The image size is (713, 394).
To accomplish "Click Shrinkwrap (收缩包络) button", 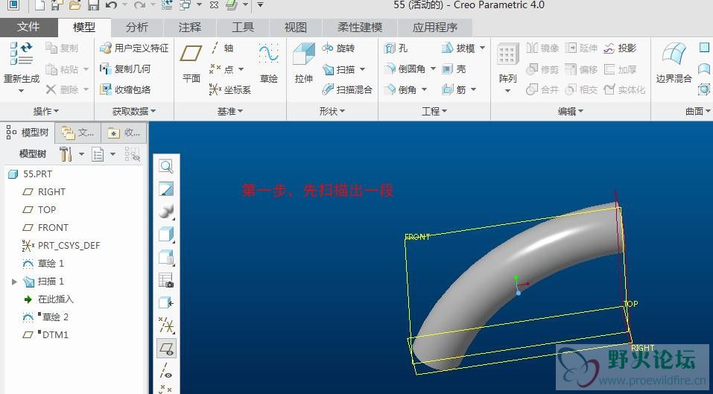I will 125,89.
